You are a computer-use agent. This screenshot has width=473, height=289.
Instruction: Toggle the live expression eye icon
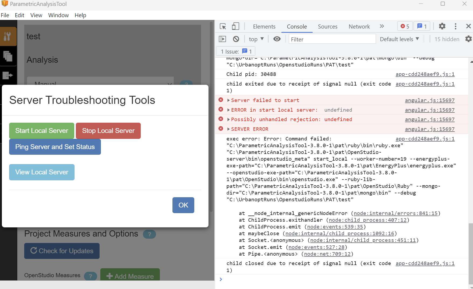[x=277, y=39]
